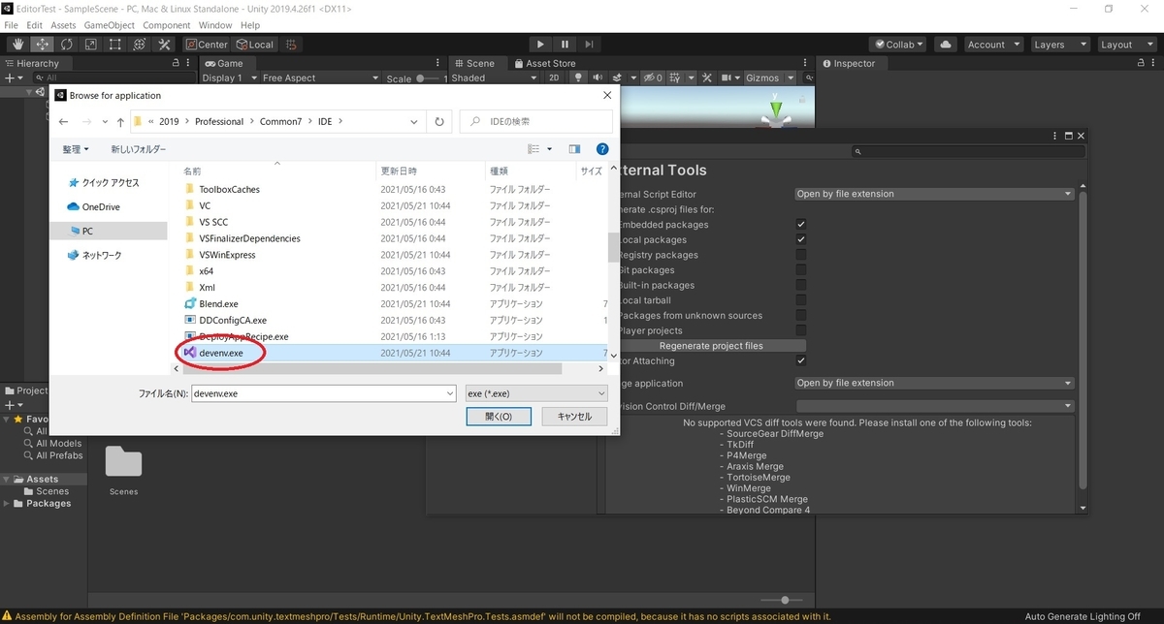This screenshot has width=1164, height=624.
Task: Select the Rect tool
Action: 115,44
